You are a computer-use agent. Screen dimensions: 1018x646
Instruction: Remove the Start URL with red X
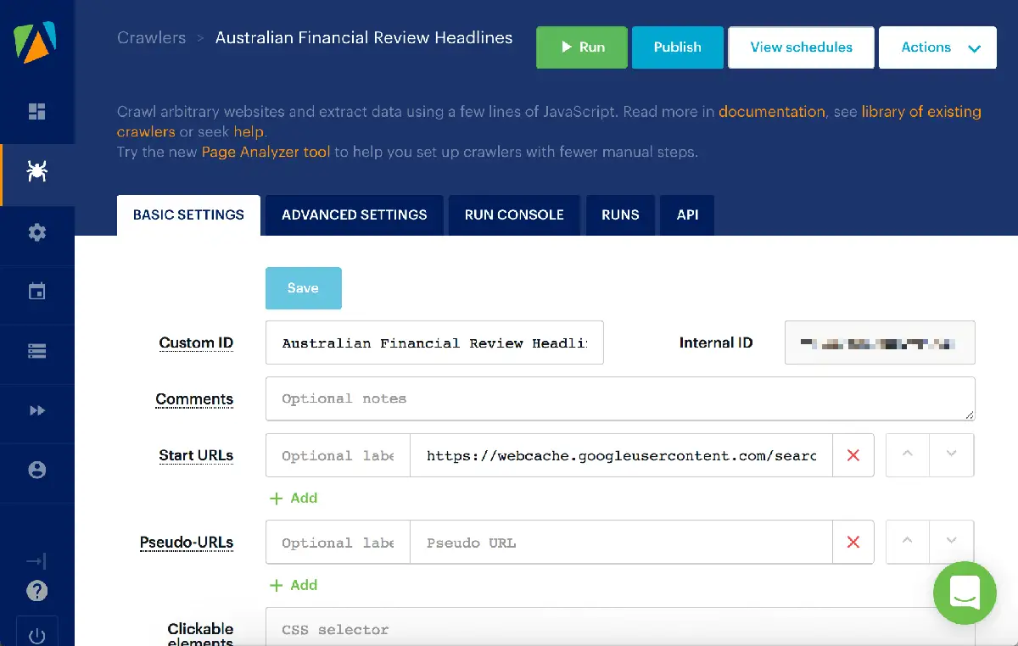(x=853, y=455)
